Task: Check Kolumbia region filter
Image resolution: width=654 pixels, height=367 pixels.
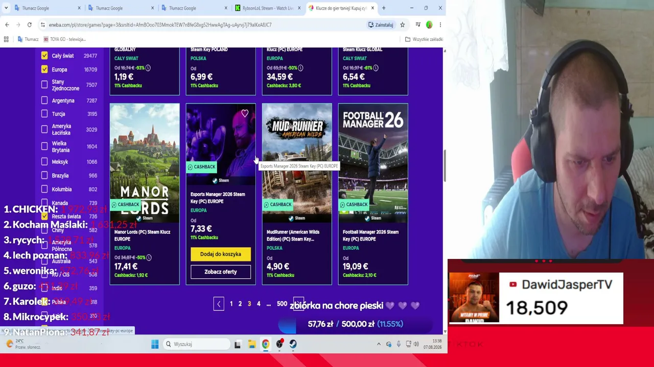Action: 44,189
